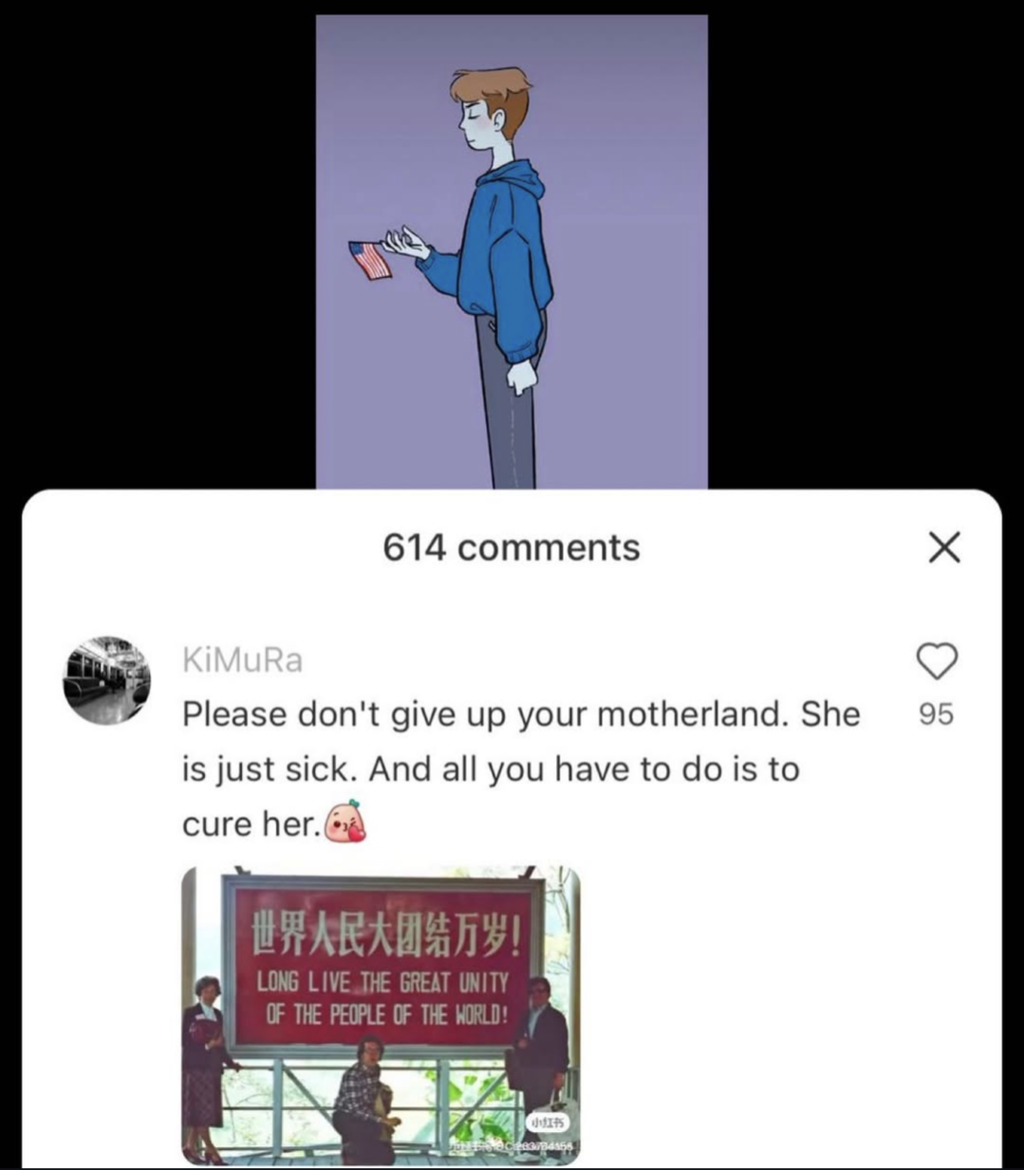Open KiMuRa's profile avatar
This screenshot has width=1024, height=1170.
pyautogui.click(x=107, y=680)
